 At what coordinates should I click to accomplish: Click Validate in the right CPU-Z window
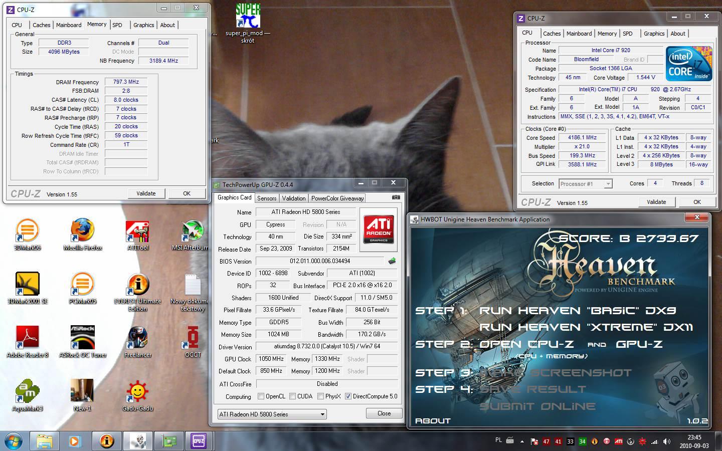656,202
